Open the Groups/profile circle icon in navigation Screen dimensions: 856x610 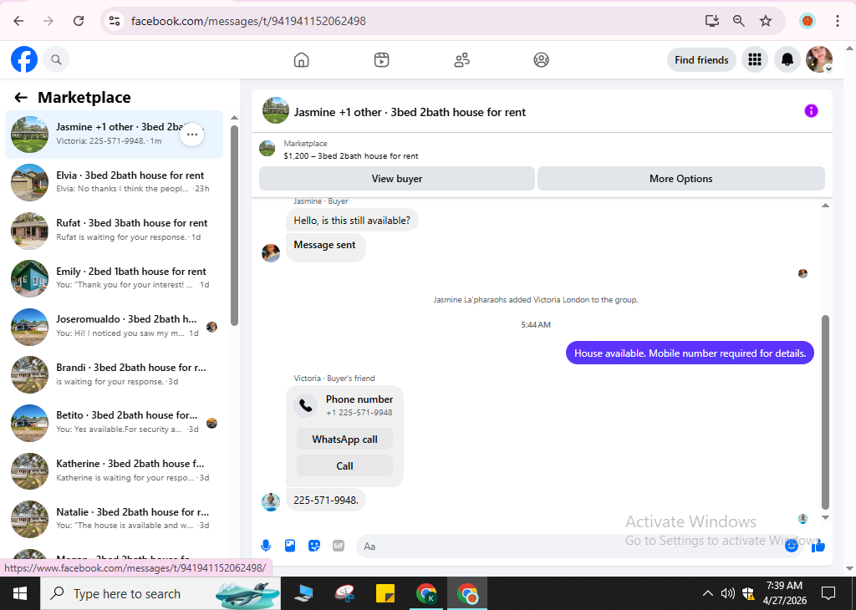click(541, 59)
